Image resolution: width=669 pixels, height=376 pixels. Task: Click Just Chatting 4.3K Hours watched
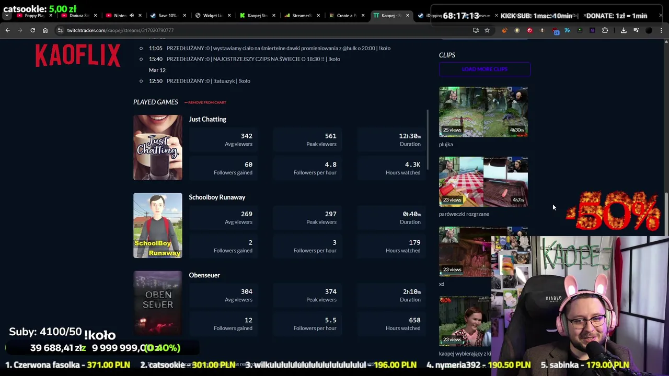(412, 164)
